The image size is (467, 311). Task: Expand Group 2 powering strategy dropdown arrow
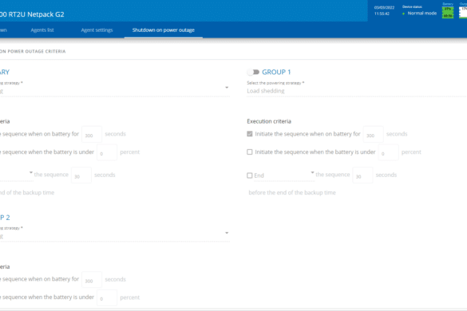click(x=227, y=233)
